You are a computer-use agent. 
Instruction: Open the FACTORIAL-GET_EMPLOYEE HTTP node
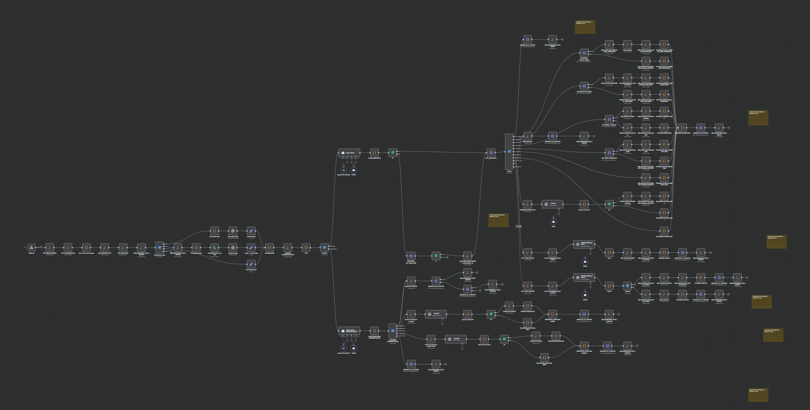pos(411,256)
